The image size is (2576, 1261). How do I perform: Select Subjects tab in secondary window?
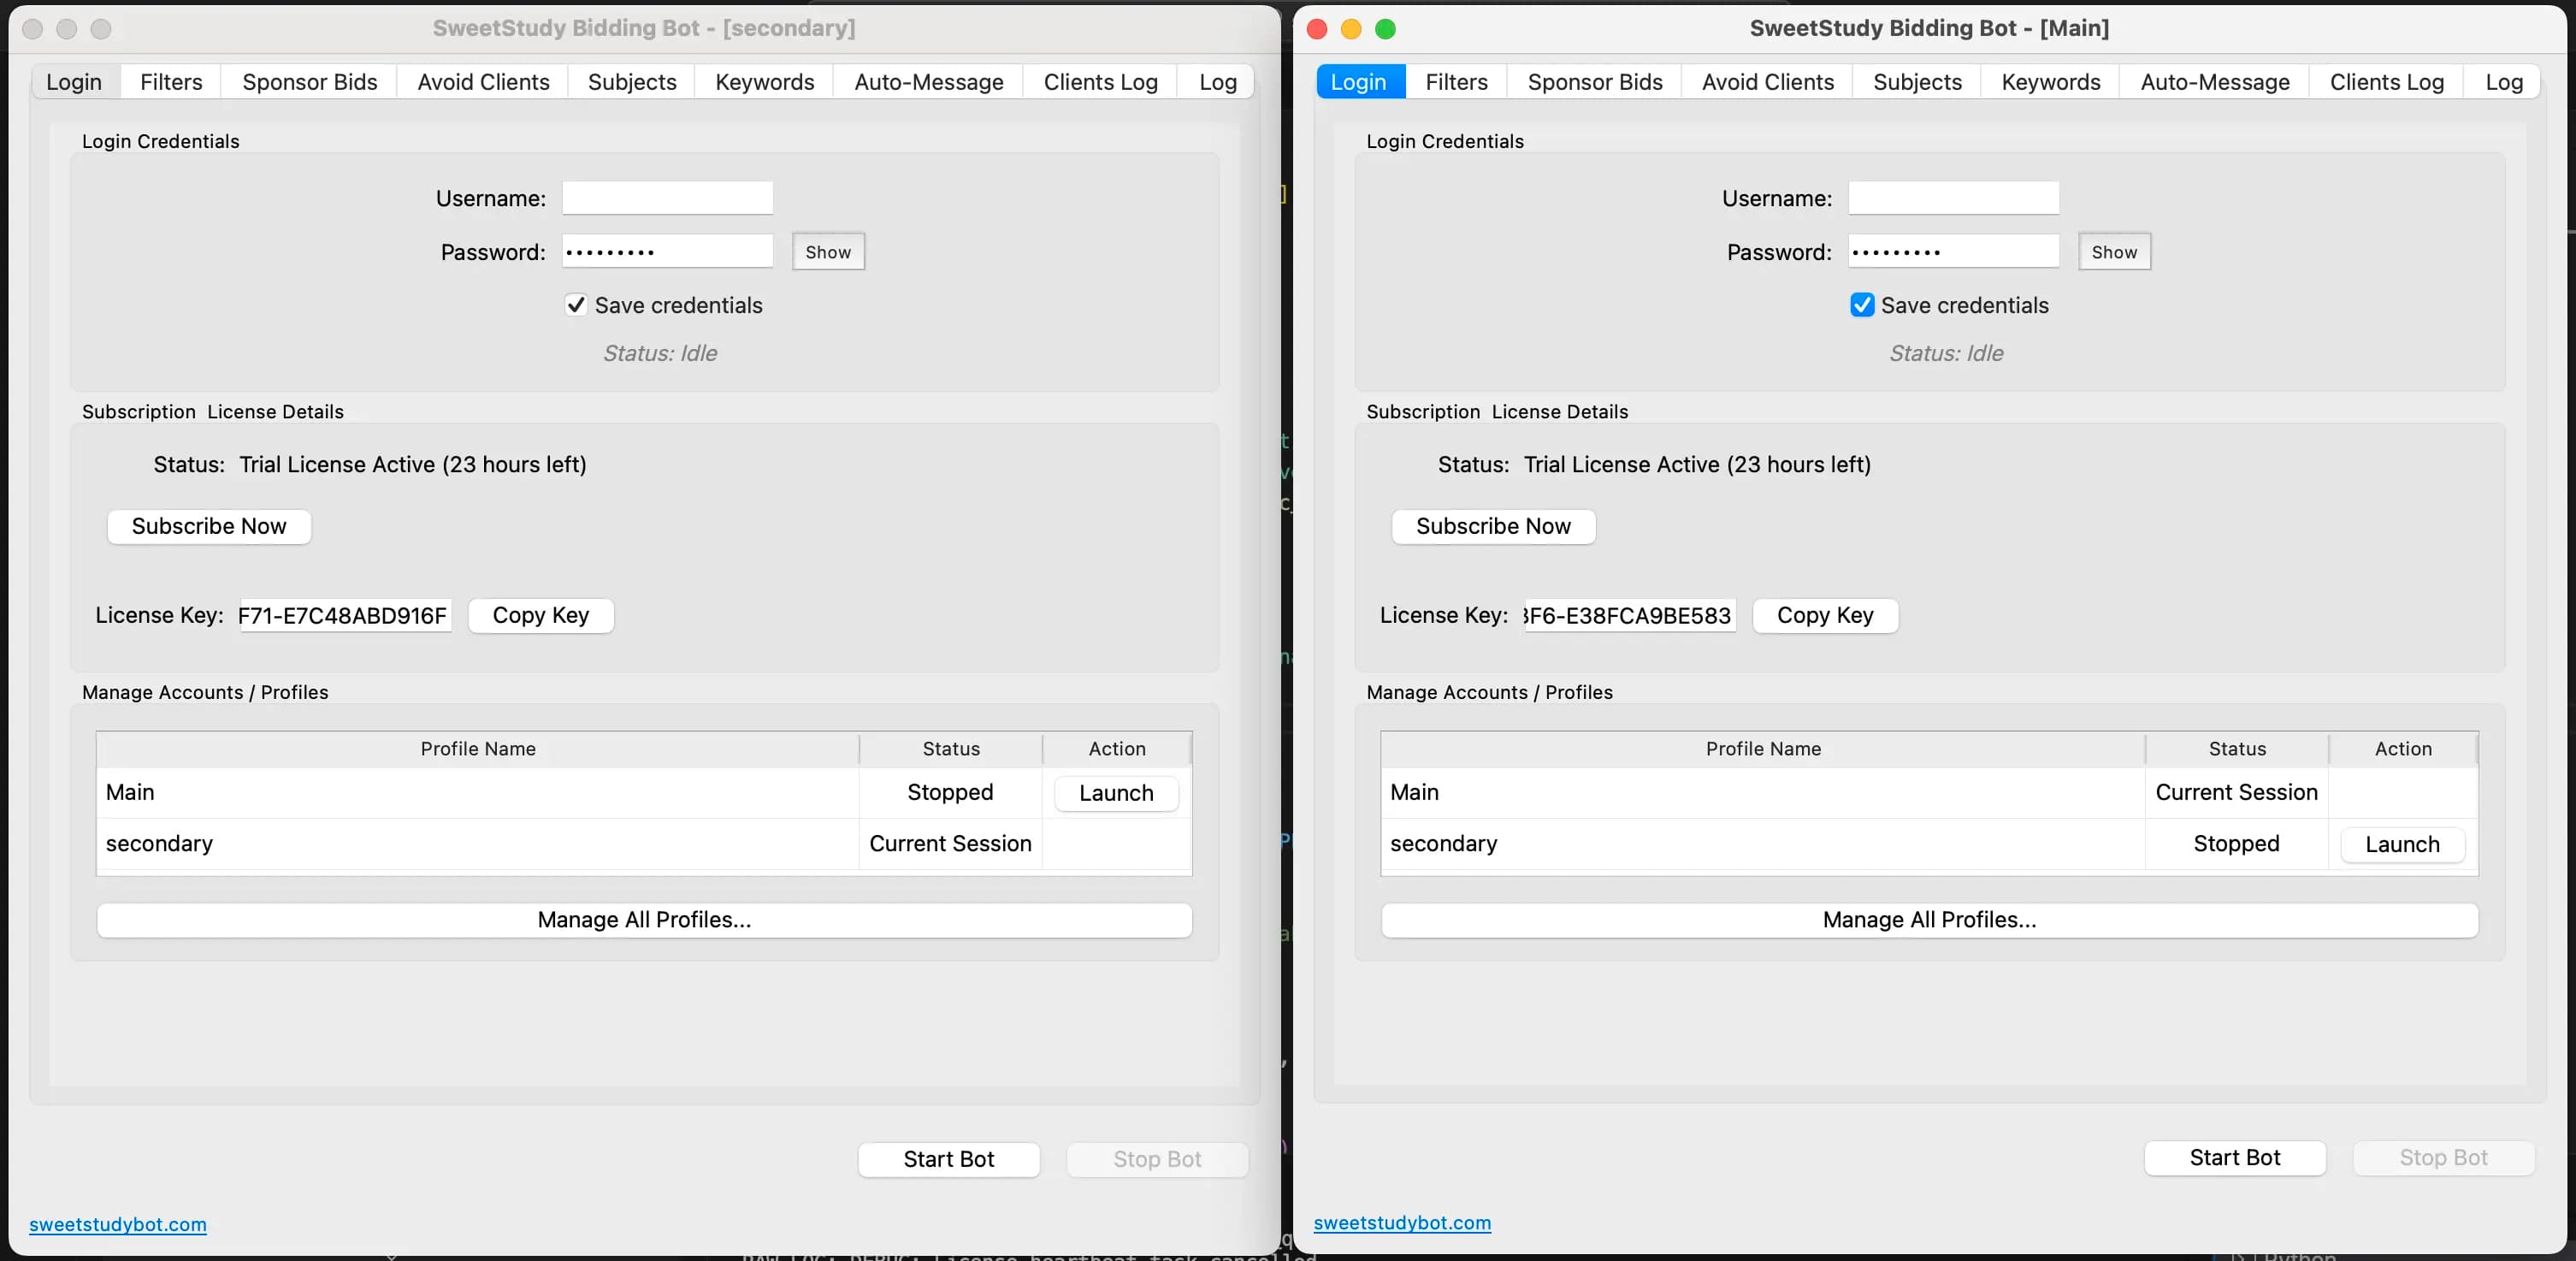(632, 82)
